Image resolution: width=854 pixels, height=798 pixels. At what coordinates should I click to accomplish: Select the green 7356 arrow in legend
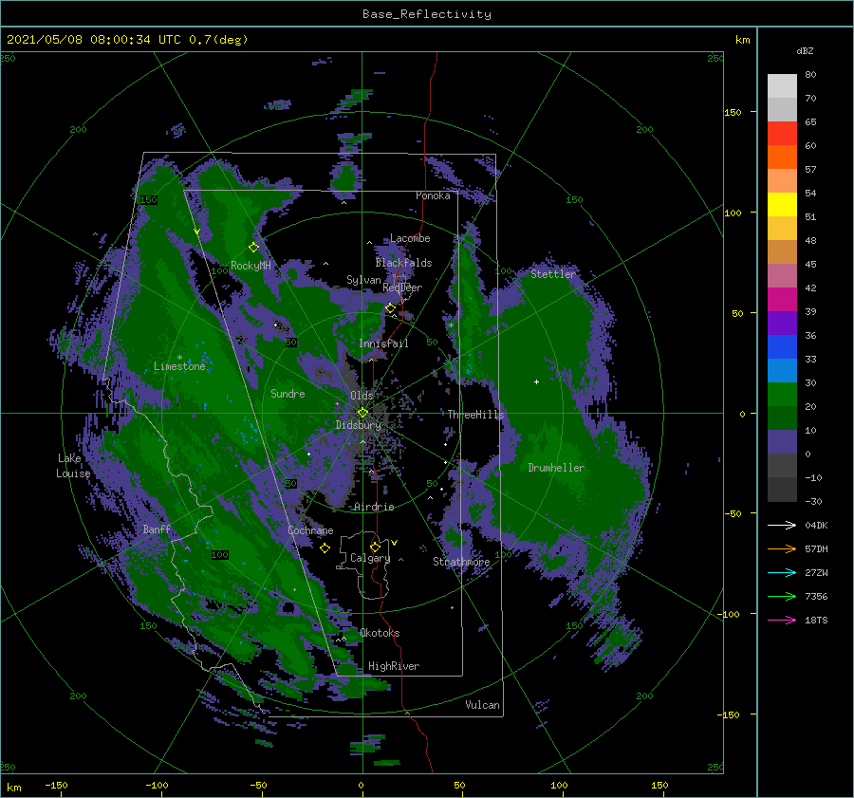[x=782, y=597]
